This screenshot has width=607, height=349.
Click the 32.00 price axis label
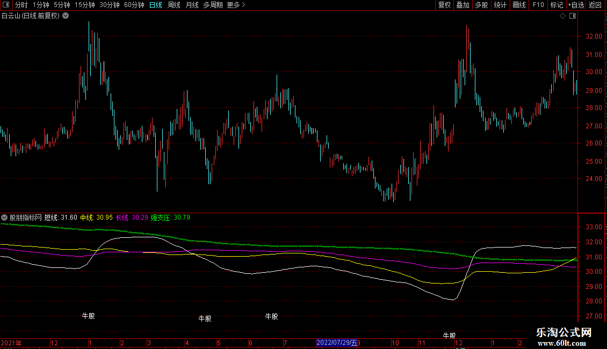point(594,37)
